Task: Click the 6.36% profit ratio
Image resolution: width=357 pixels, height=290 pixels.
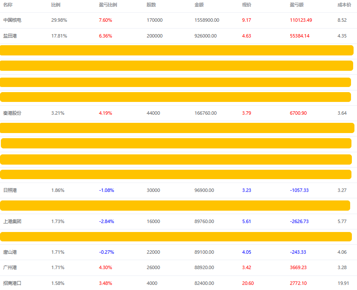Action: pos(105,36)
